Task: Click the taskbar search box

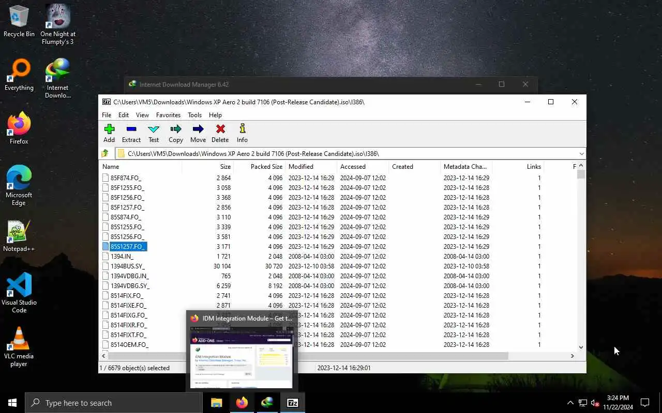Action: [114, 403]
